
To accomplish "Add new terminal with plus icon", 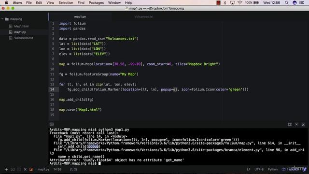I will 6,169.
